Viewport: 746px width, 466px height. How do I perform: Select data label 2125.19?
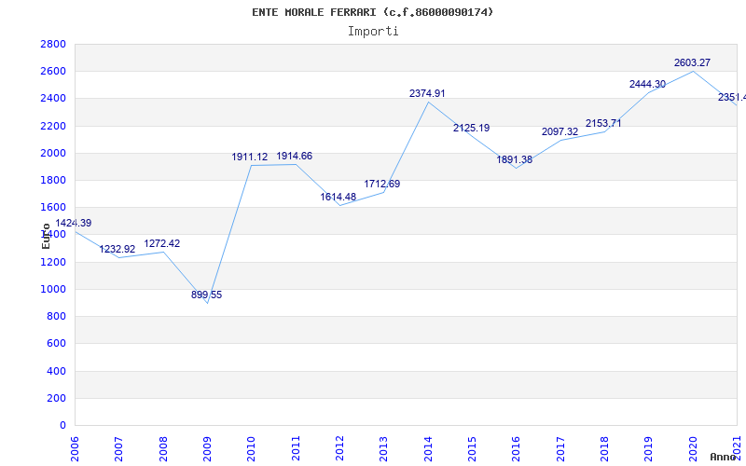pos(471,128)
